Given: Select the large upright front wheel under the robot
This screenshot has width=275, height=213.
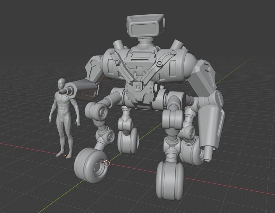Looking at the screenshot, I should [170, 181].
